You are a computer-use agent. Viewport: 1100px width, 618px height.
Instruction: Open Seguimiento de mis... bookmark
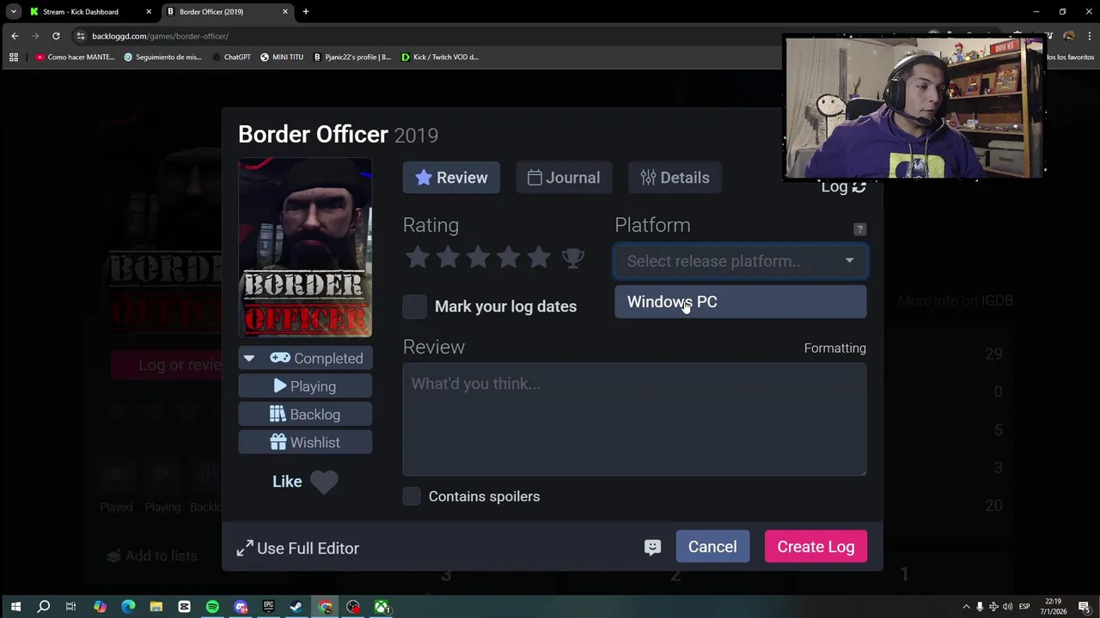(x=162, y=58)
